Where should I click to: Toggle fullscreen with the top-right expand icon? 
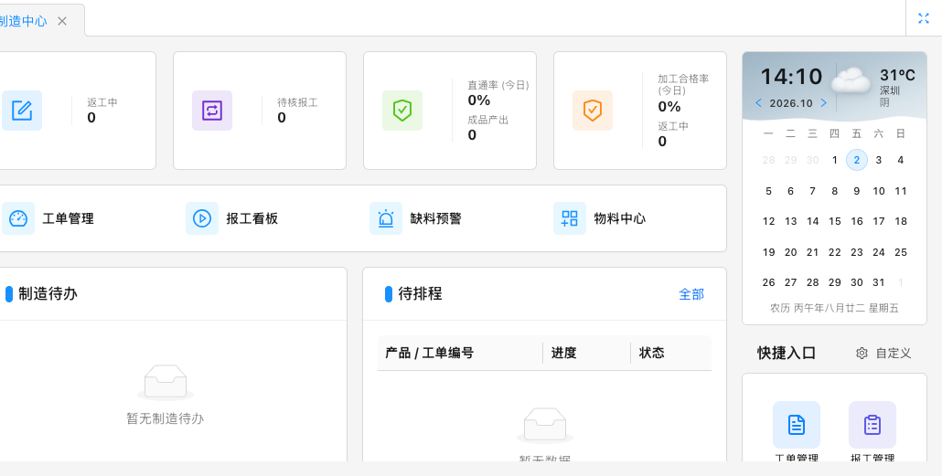point(924,18)
